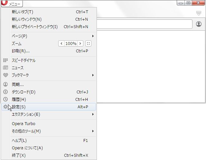Click the bookmark heart icon
The height and width of the screenshot is (160, 206).
(x=5, y=75)
